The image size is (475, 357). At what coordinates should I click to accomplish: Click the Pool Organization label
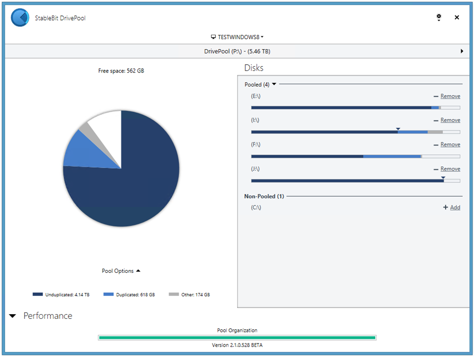(237, 331)
